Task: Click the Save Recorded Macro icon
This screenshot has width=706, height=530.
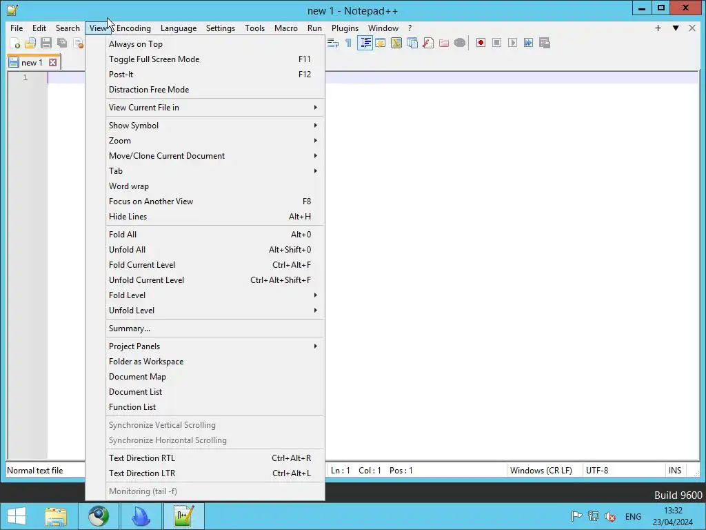Action: pos(545,43)
